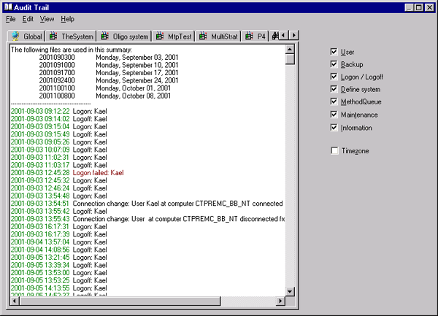
Task: Enable the Timezone checkbox
Action: click(x=334, y=150)
